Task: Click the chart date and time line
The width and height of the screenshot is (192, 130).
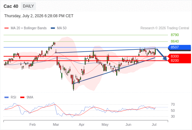Action: click(x=39, y=16)
